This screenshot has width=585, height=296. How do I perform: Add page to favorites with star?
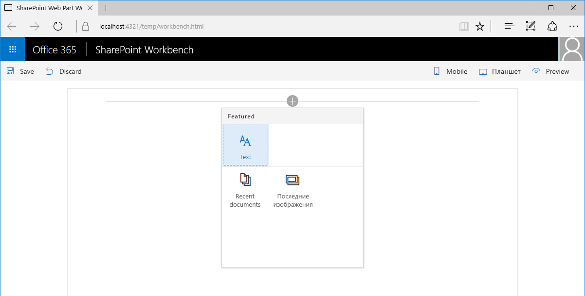click(x=480, y=26)
